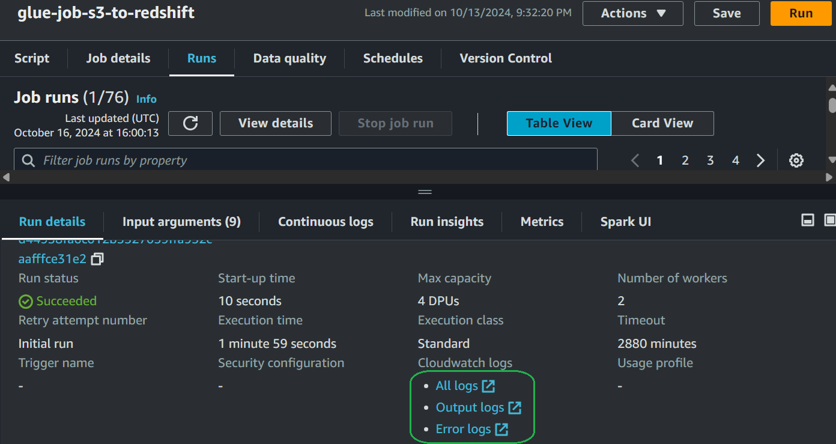Click the split panel resize handle
The image size is (836, 444).
pyautogui.click(x=425, y=192)
